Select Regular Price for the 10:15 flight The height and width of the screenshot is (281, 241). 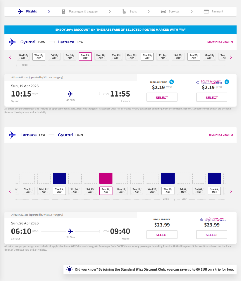click(x=162, y=97)
